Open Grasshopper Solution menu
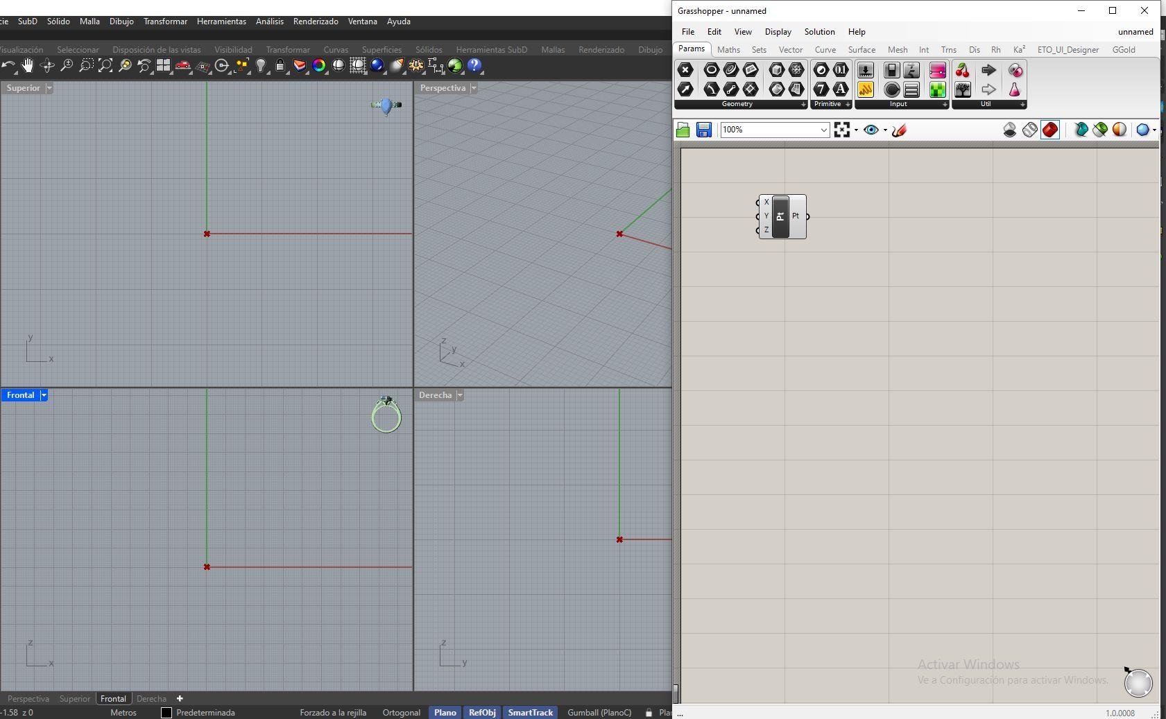This screenshot has height=719, width=1166. coord(819,32)
